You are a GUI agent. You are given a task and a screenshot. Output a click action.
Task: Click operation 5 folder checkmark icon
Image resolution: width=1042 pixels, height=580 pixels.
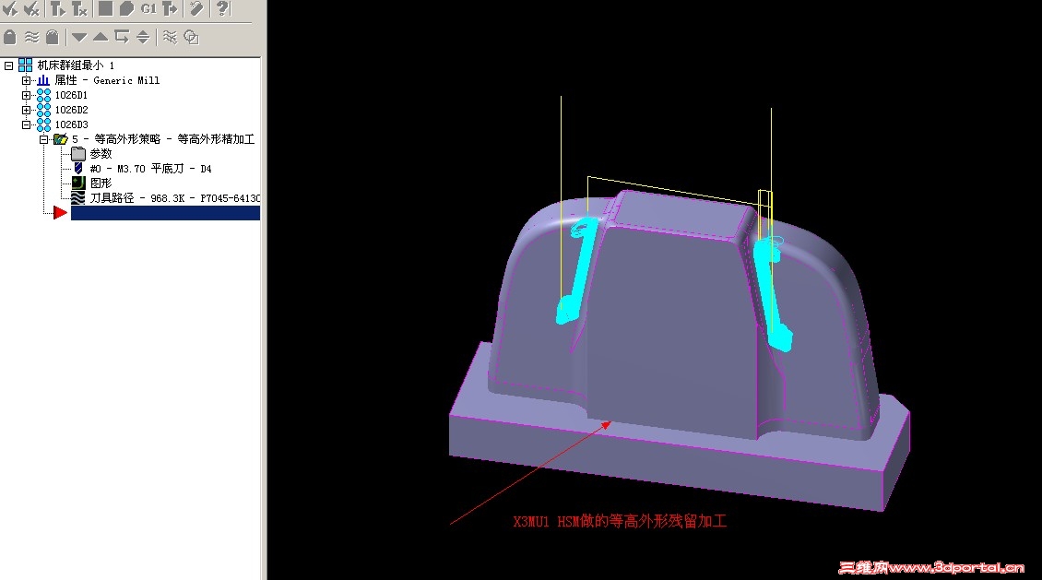(61, 139)
